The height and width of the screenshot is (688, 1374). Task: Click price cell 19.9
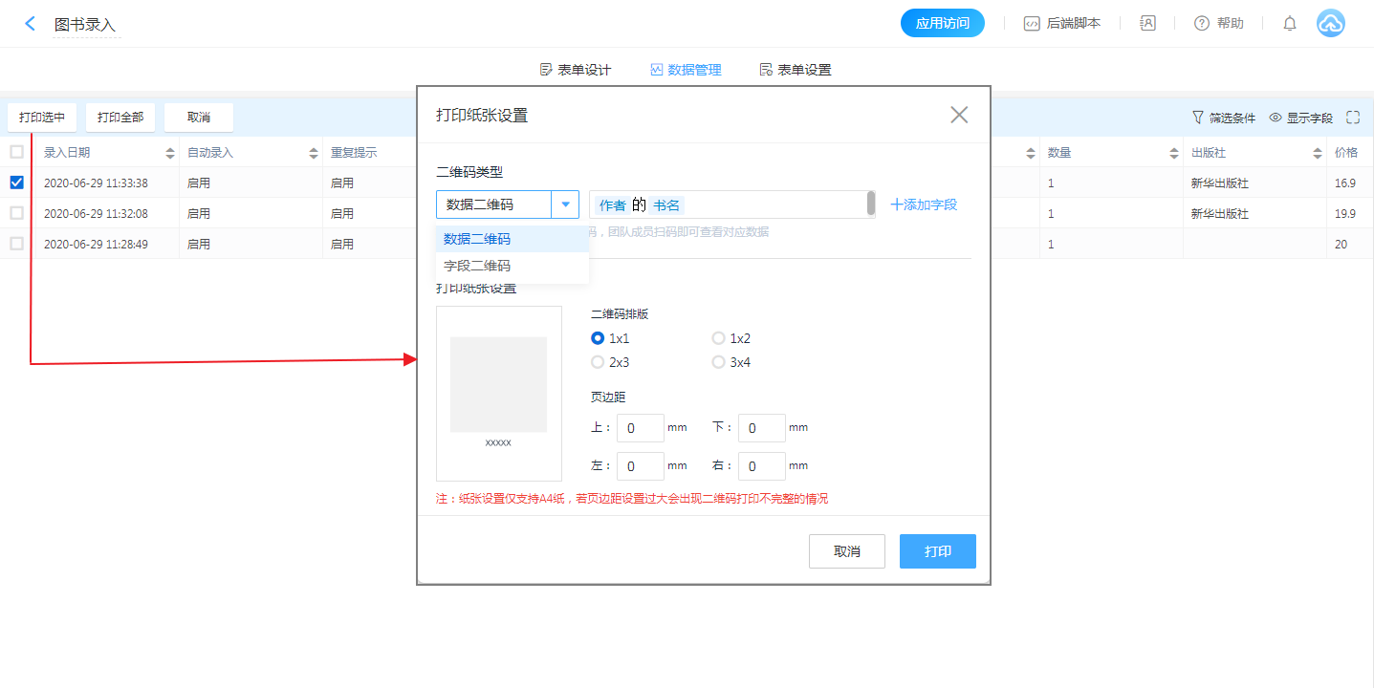click(x=1345, y=213)
